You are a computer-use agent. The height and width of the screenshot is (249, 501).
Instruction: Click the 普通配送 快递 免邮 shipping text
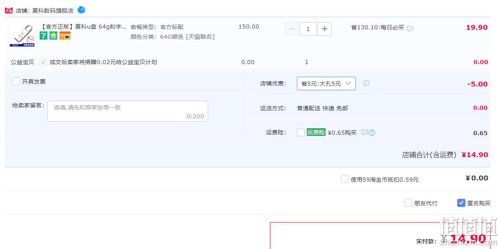point(323,108)
